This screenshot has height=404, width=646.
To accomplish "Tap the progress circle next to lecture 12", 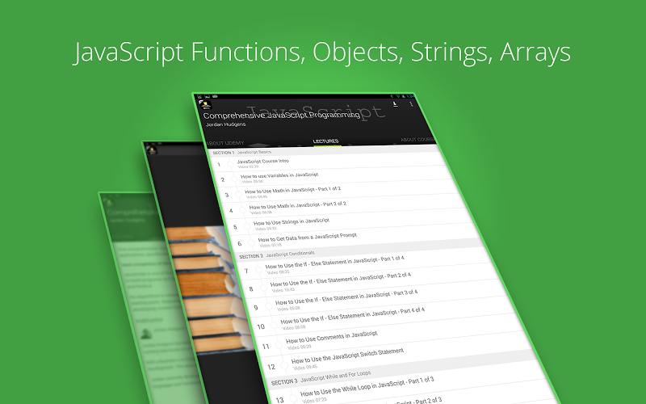I will [283, 364].
